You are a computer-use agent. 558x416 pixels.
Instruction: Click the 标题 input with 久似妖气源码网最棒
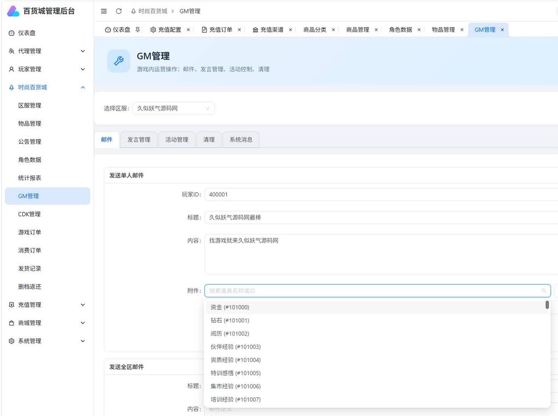click(x=381, y=218)
